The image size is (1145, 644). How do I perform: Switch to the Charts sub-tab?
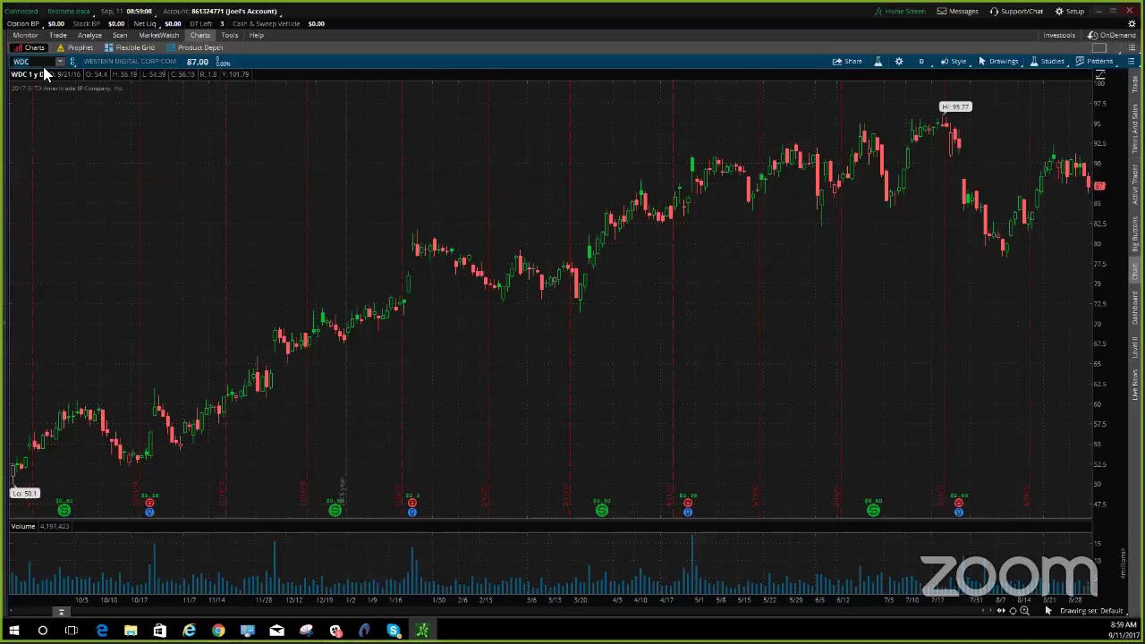30,47
